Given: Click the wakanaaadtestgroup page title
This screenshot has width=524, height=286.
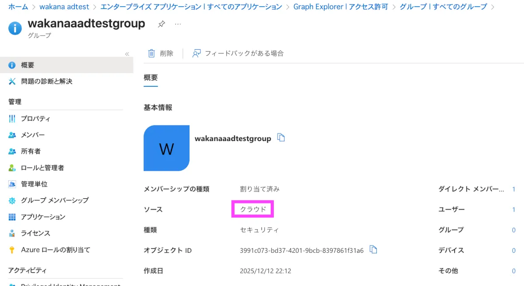Looking at the screenshot, I should 86,23.
